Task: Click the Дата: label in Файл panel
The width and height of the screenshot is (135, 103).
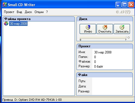Action: [x=82, y=86]
